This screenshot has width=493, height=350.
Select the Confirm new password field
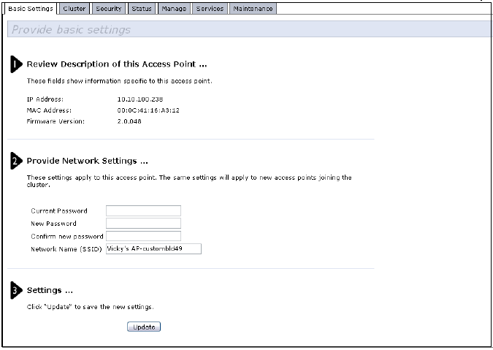point(143,236)
